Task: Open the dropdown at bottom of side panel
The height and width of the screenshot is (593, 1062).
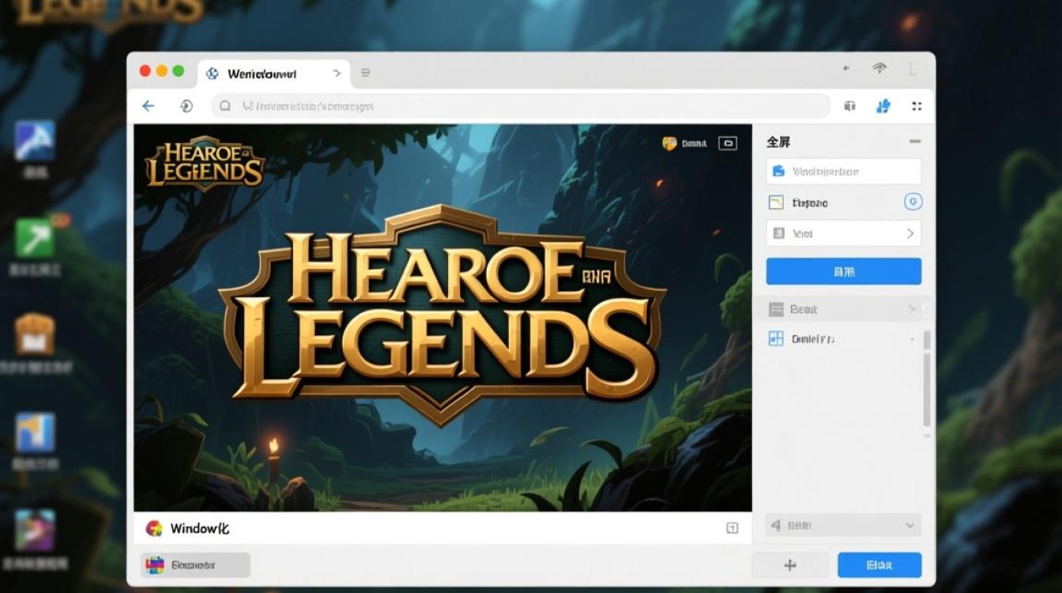Action: point(844,525)
